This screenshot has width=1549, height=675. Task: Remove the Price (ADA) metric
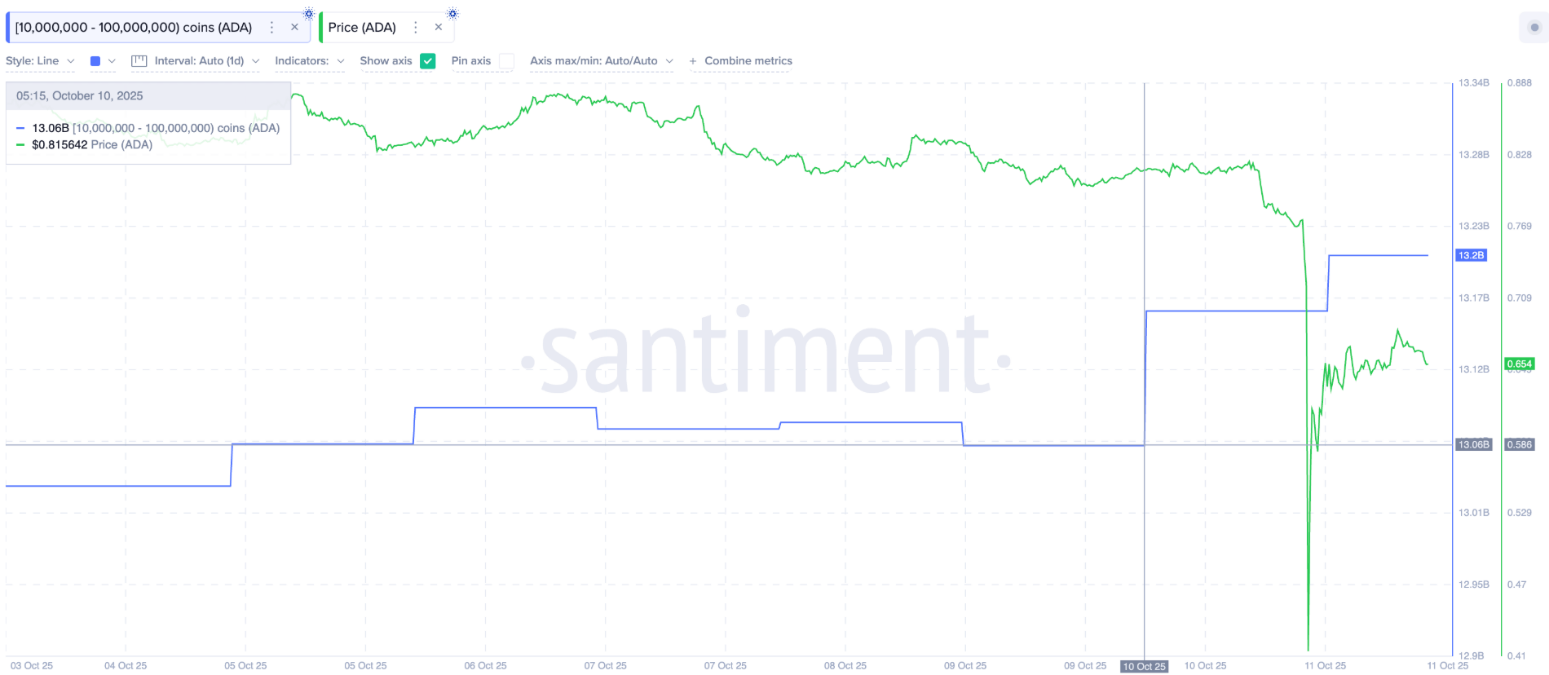[x=439, y=28]
